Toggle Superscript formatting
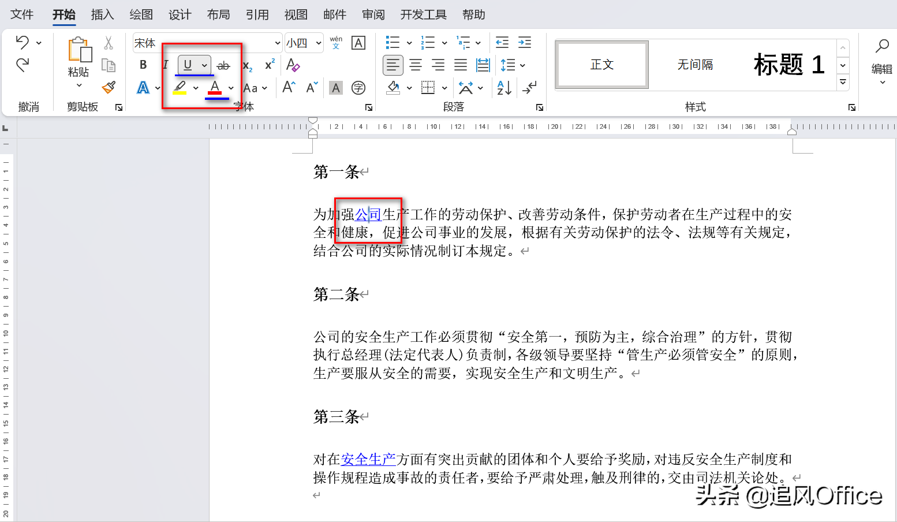The height and width of the screenshot is (522, 897). coord(270,65)
